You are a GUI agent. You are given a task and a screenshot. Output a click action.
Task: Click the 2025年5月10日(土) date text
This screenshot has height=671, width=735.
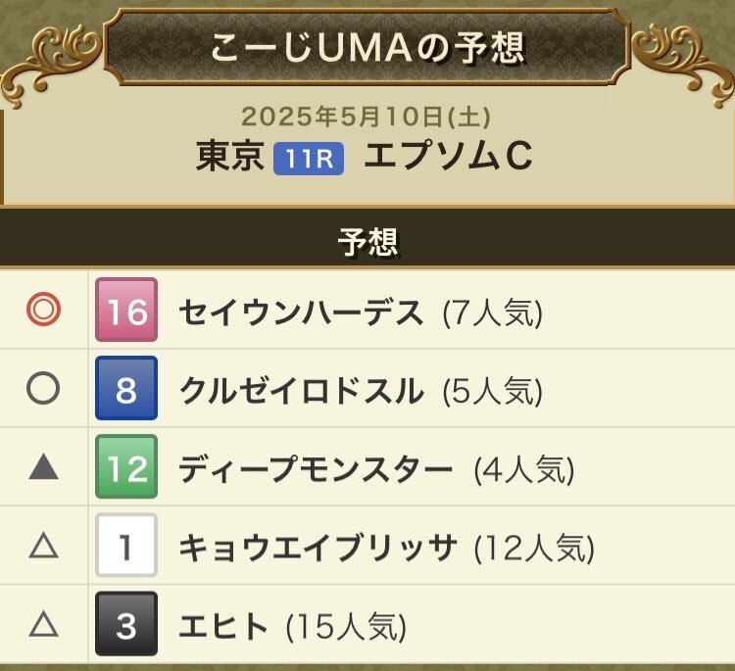coord(367,117)
